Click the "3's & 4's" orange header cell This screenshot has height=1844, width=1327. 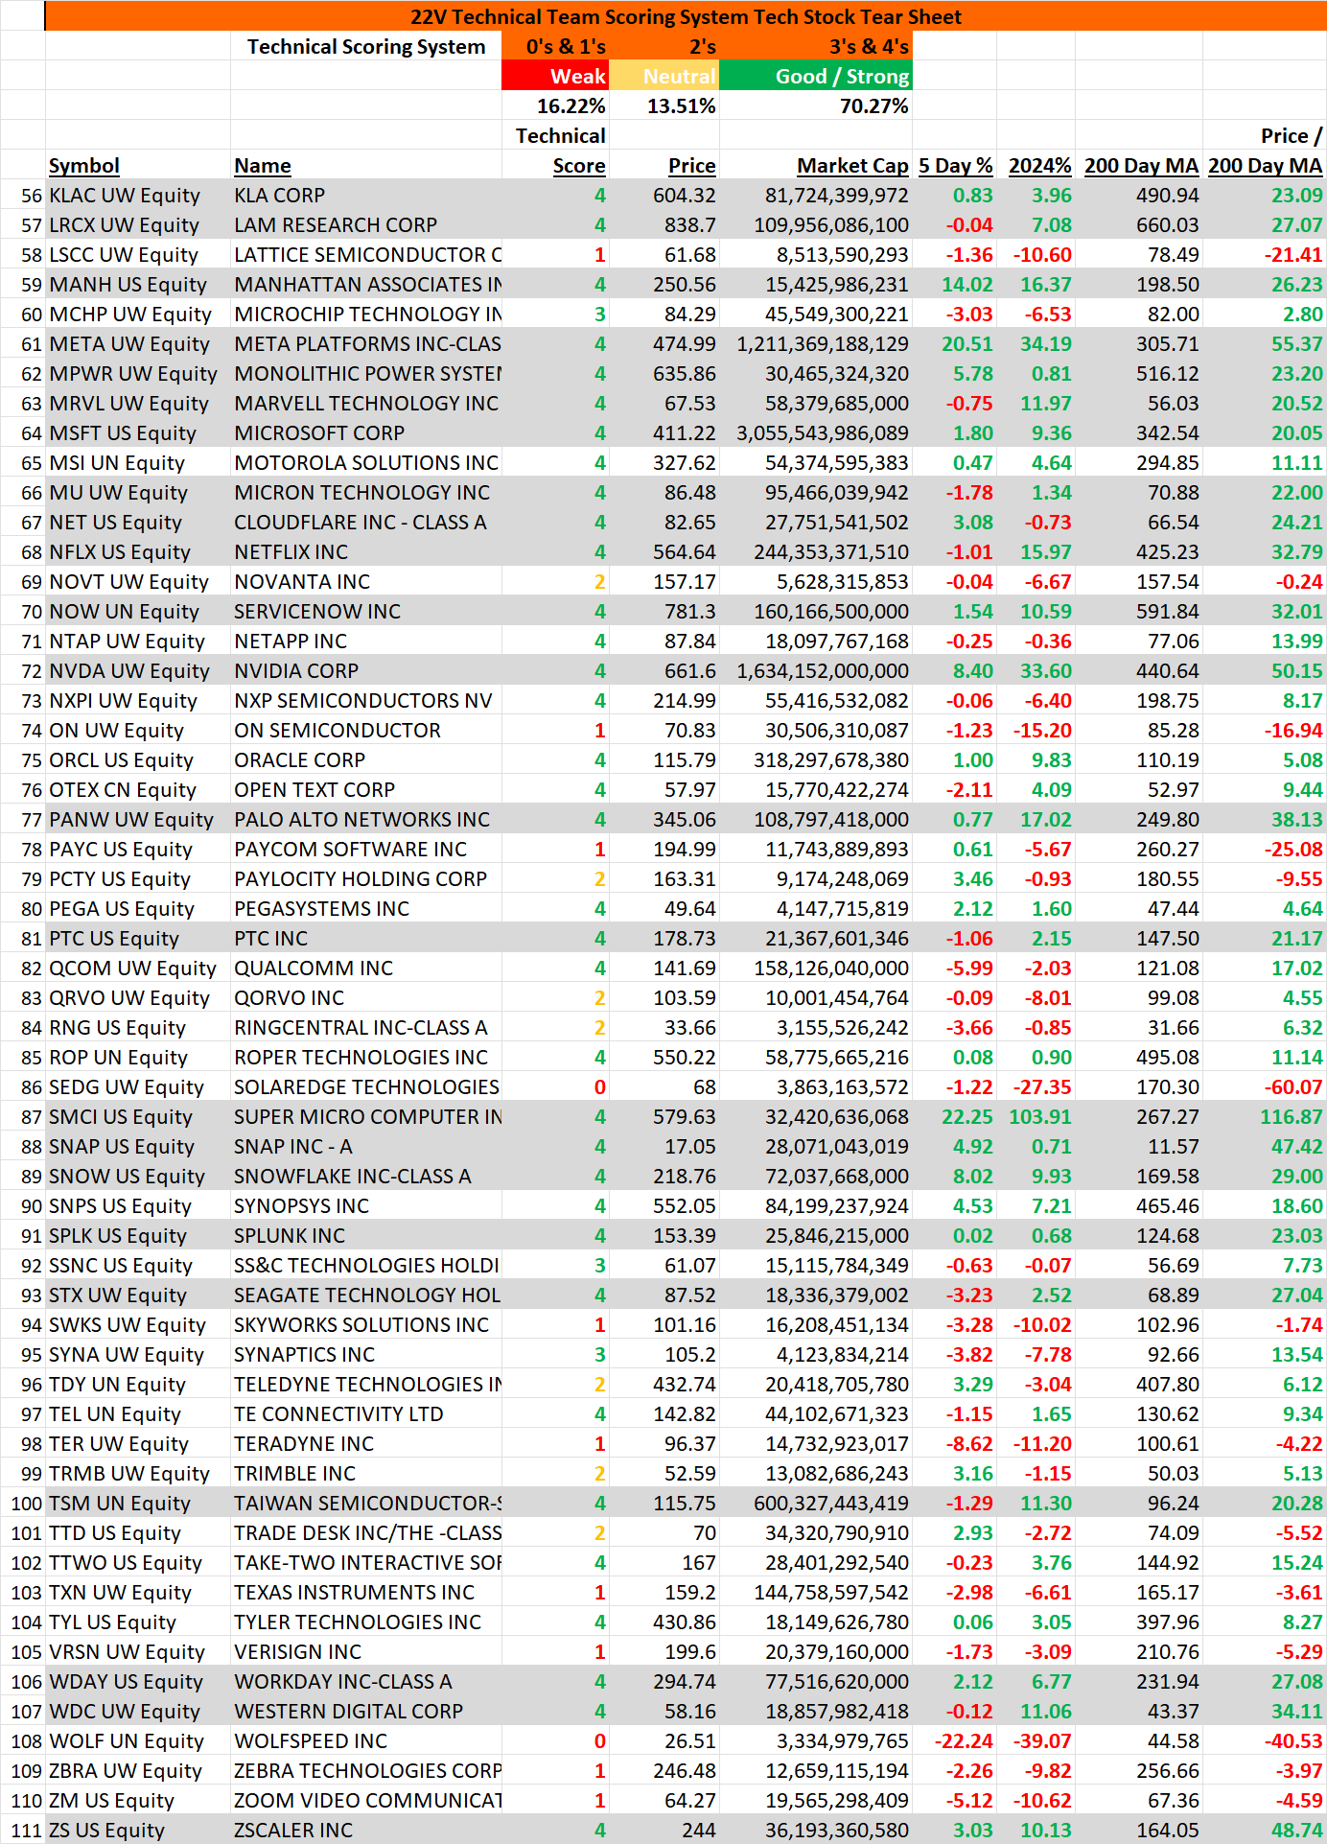(x=815, y=46)
